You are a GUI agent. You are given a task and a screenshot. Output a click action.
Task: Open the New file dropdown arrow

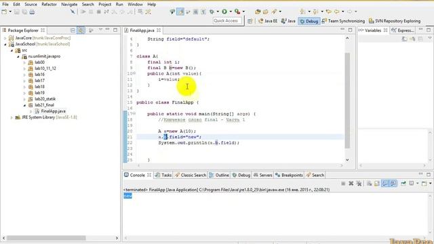pos(10,12)
